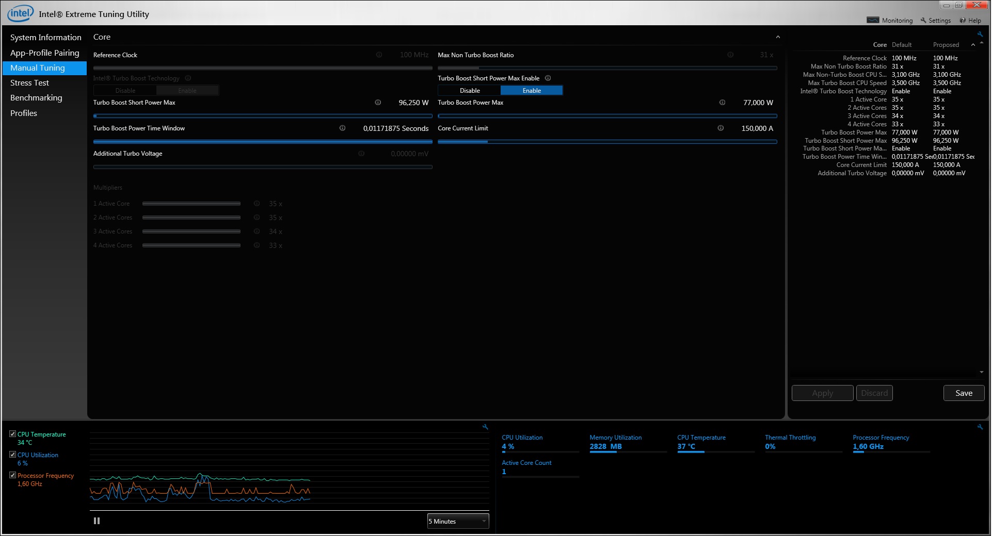Viewport: 992px width, 536px height.
Task: Open the Help menu in the top bar
Action: tap(970, 21)
